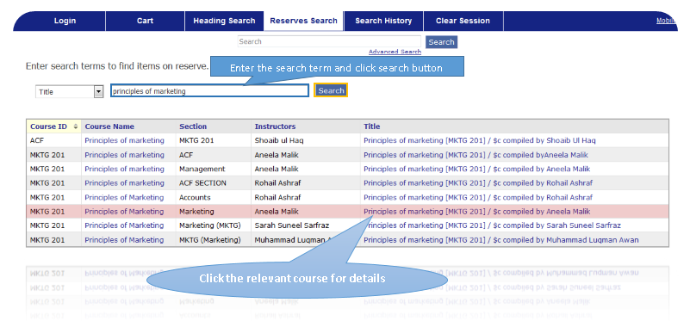690x321 pixels.
Task: Open title link in Management section row
Action: tap(477, 169)
